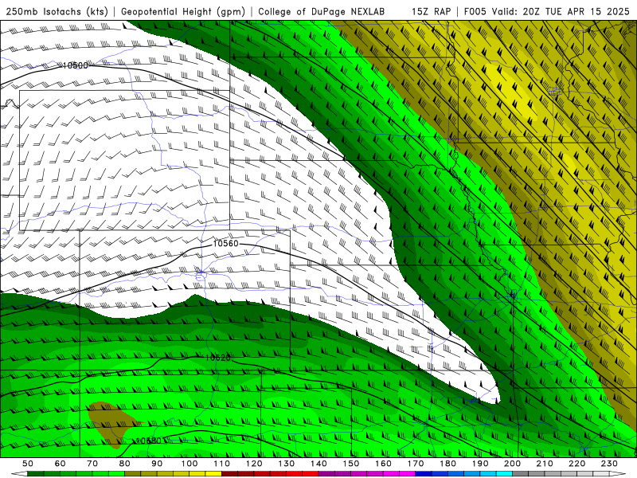Click the 140 value on the color scale

[318, 464]
